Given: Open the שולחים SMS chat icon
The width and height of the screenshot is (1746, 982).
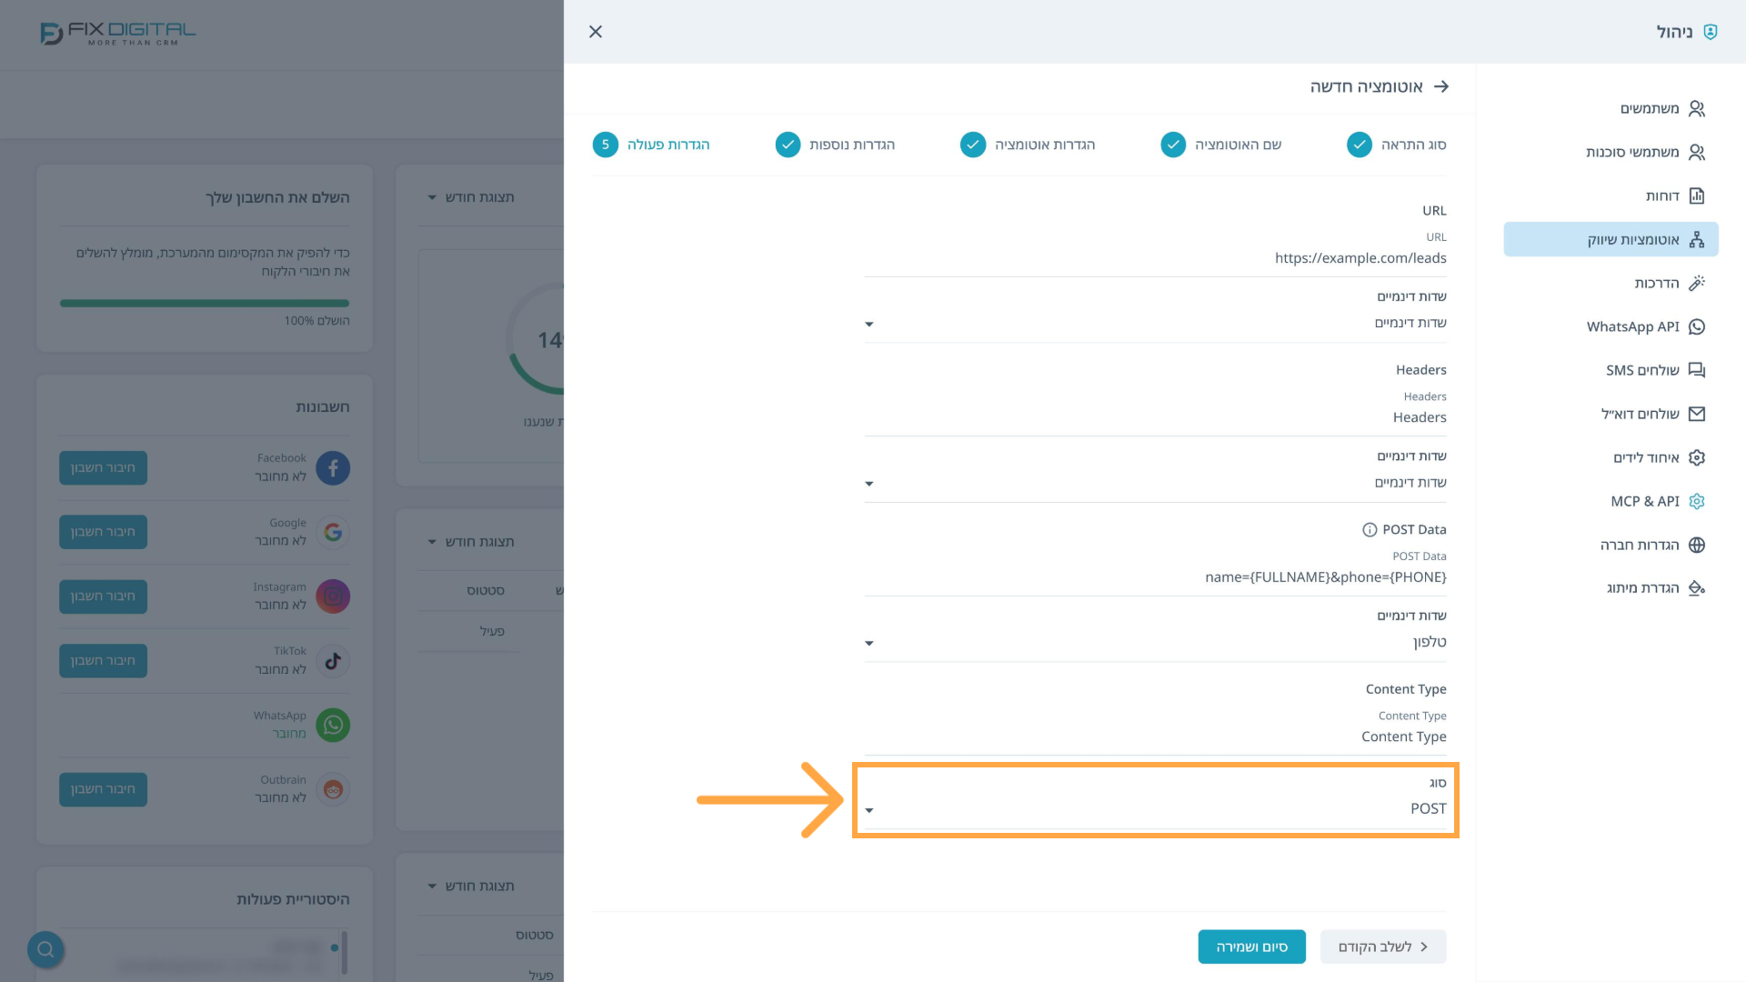Looking at the screenshot, I should [x=1697, y=370].
